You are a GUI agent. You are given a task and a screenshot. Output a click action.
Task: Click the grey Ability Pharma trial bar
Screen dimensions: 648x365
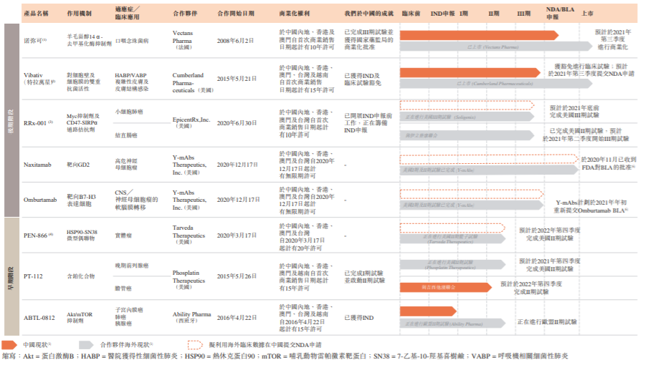(x=452, y=323)
